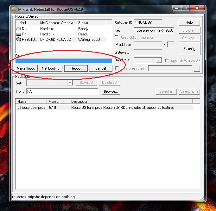Sort by MAC address / Media column
Image resolution: width=216 pixels, height=211 pixels.
(57, 22)
